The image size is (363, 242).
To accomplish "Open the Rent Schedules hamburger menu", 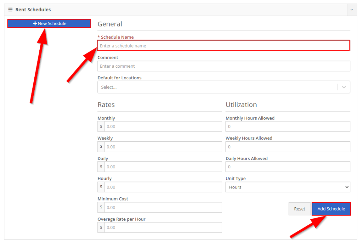I will tap(11, 10).
